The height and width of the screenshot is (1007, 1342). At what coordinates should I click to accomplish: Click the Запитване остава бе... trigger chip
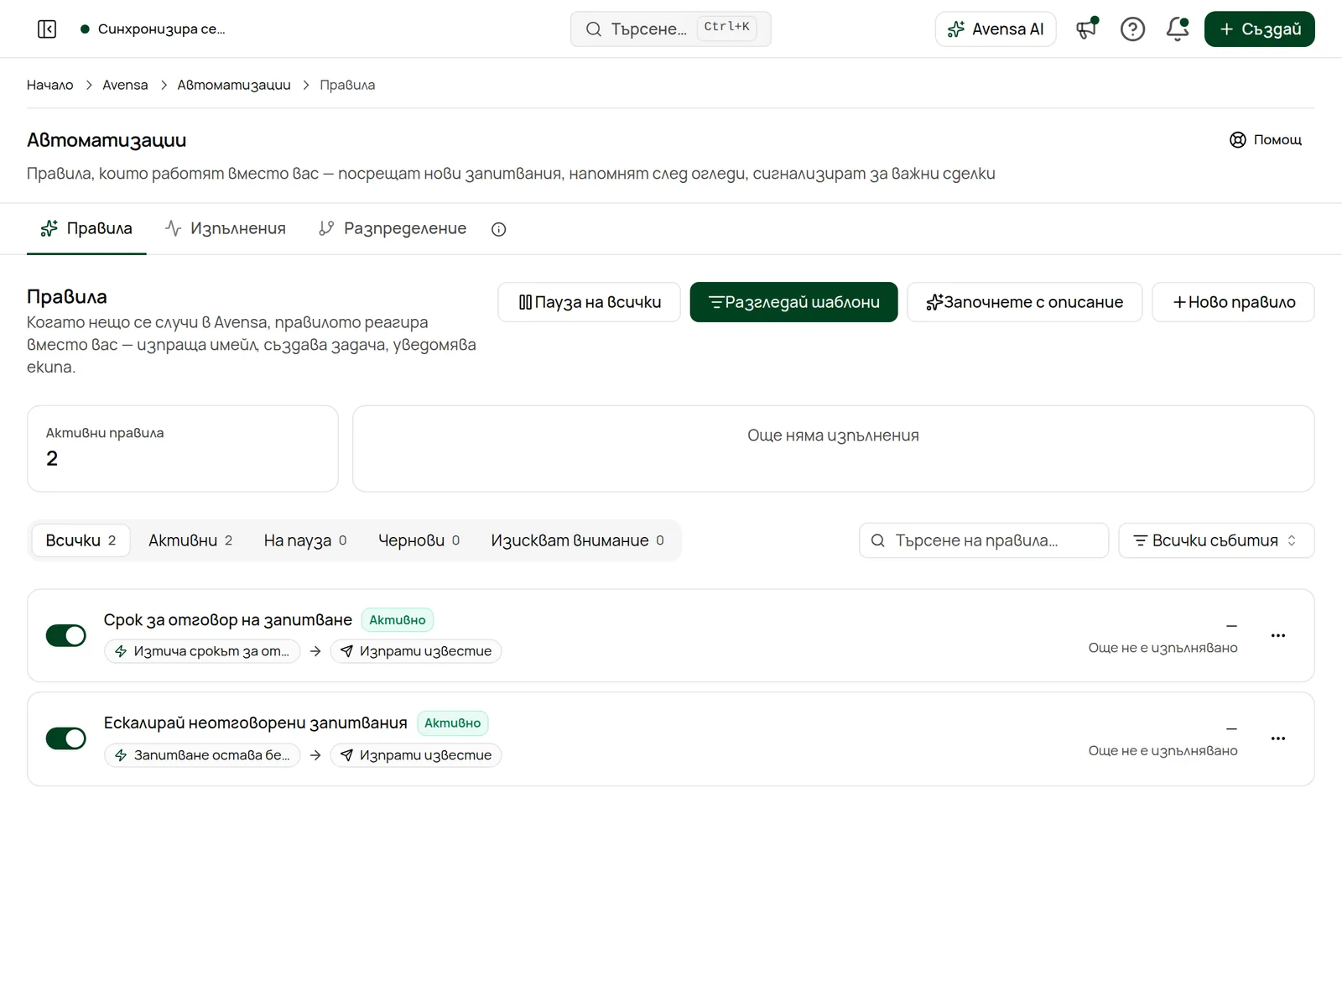pos(202,755)
